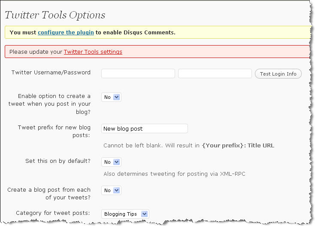Expand the 'Set this on by default?' dropdown
This screenshot has height=226, width=315.
[111, 162]
